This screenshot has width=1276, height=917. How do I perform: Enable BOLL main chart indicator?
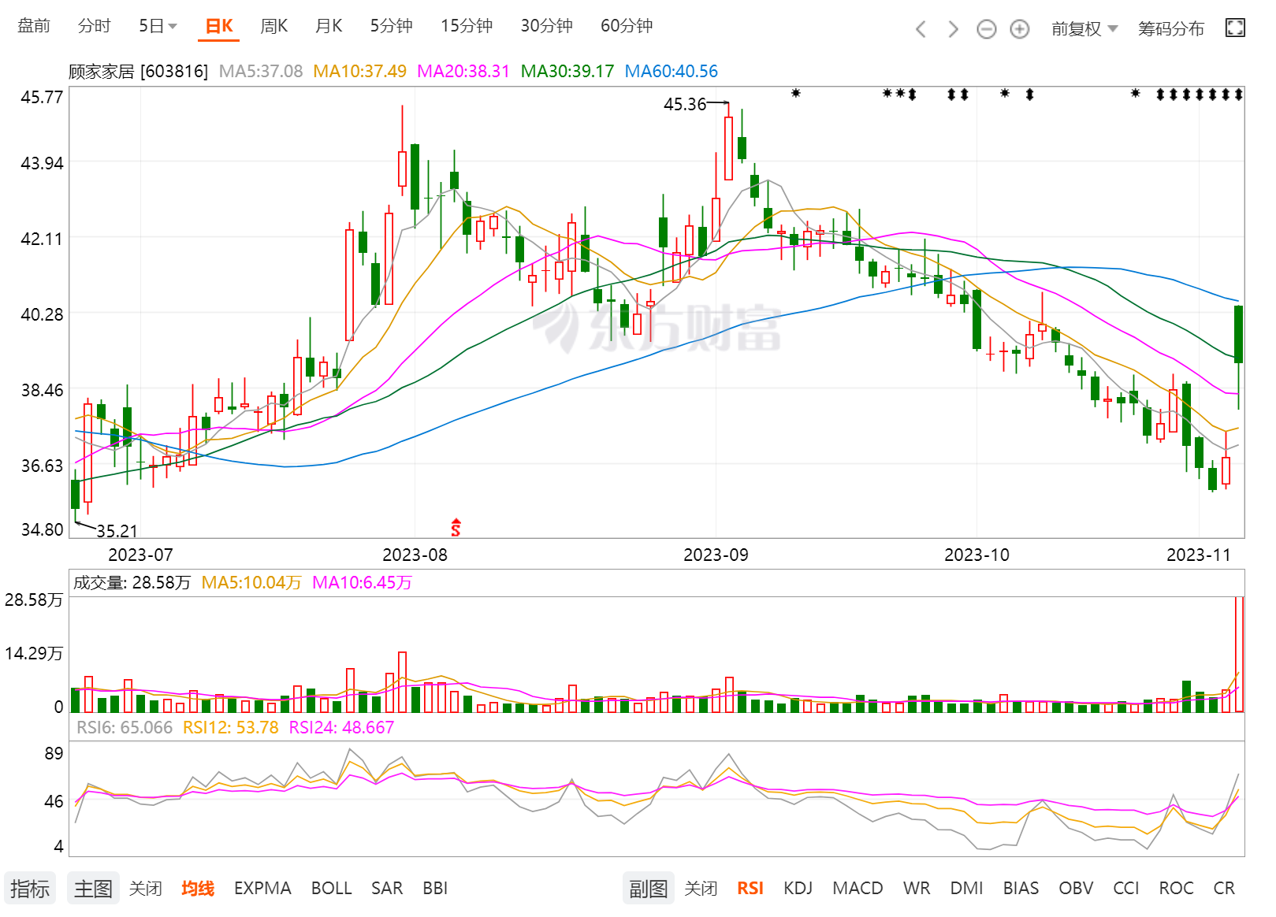pyautogui.click(x=331, y=889)
